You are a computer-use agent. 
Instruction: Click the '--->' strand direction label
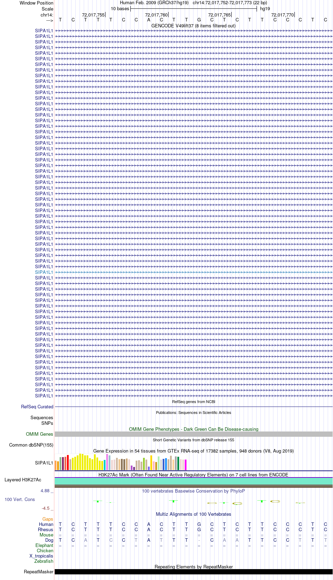[x=49, y=20]
